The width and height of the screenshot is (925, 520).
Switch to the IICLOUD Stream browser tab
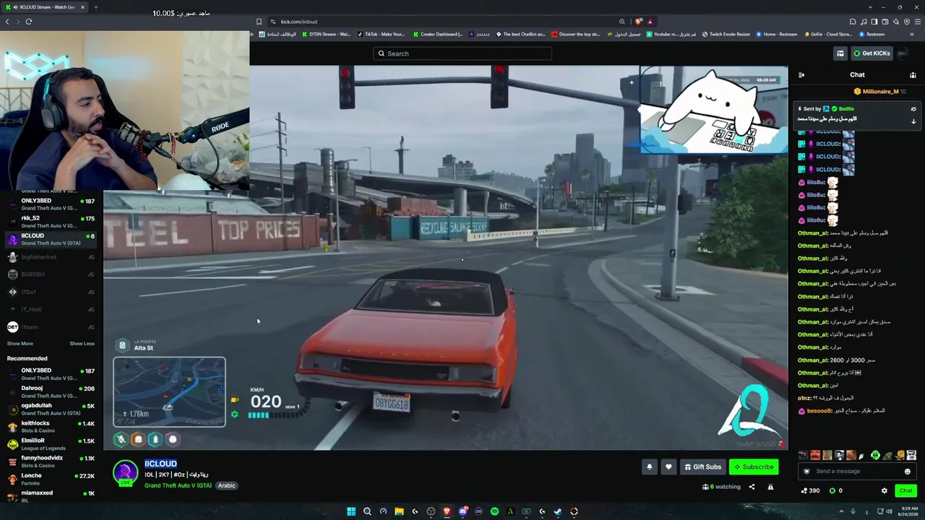click(45, 7)
